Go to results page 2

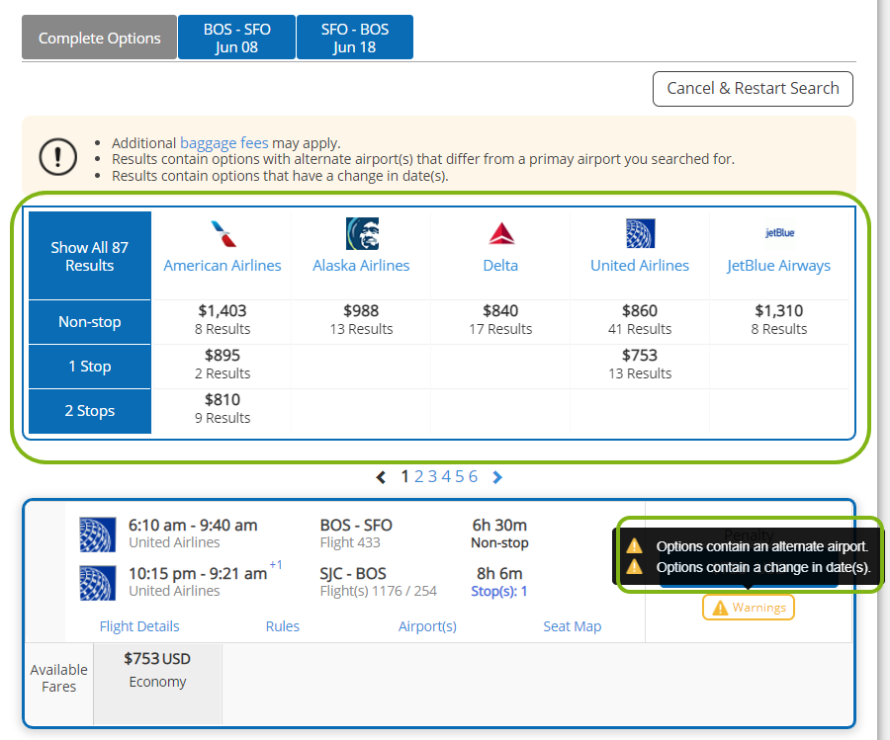coord(419,477)
